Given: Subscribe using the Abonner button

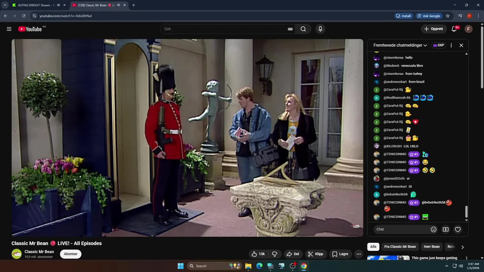Looking at the screenshot, I should pos(71,254).
